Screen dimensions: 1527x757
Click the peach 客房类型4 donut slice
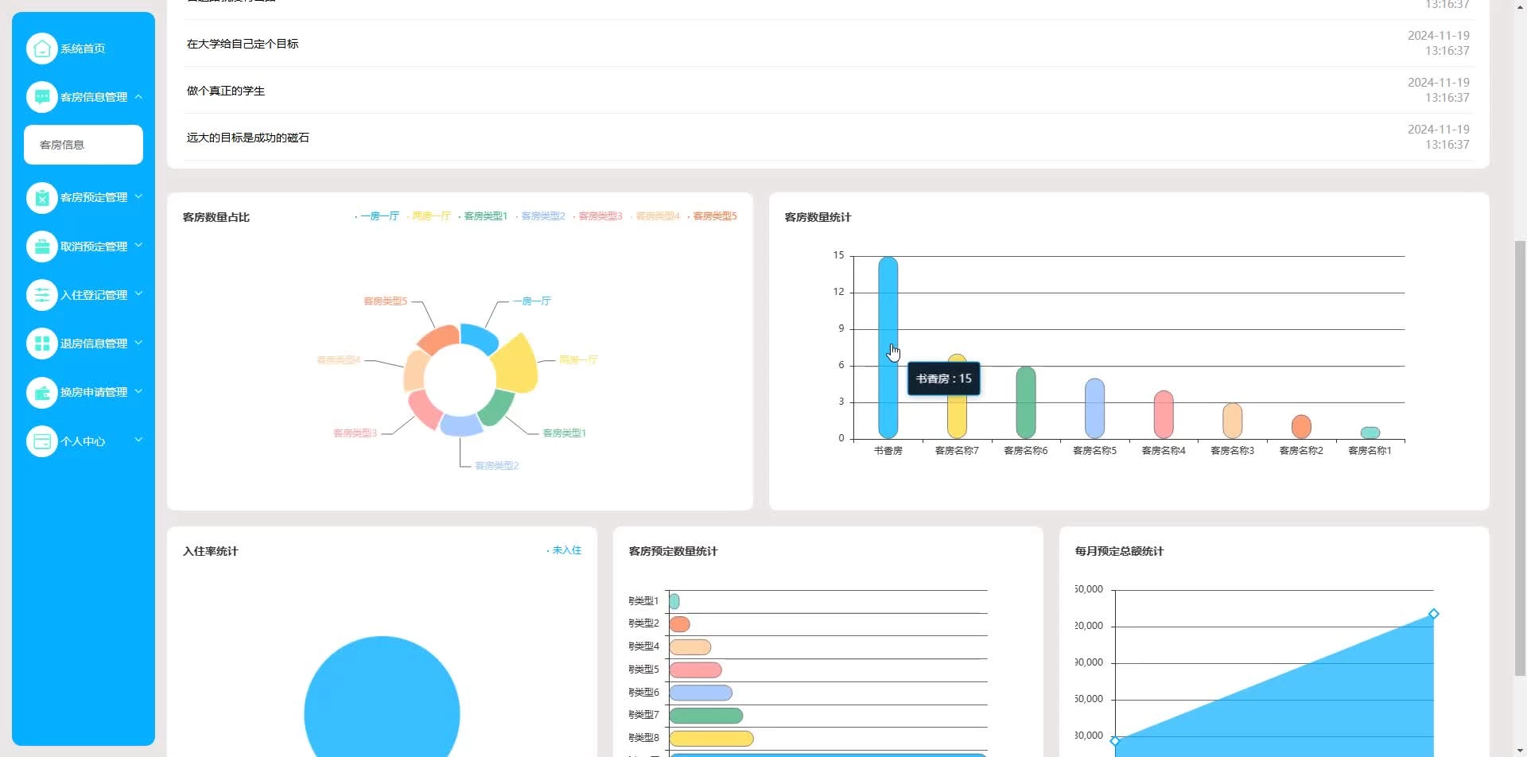point(414,370)
